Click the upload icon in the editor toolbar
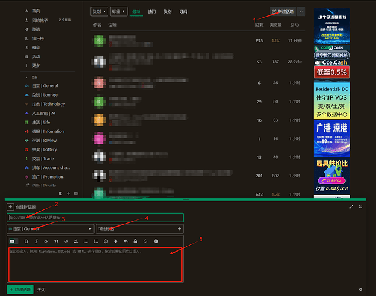The width and height of the screenshot is (376, 296). pos(76,241)
